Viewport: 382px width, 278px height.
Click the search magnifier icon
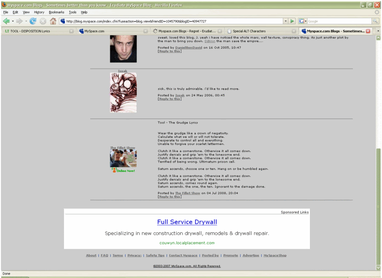pos(375,21)
